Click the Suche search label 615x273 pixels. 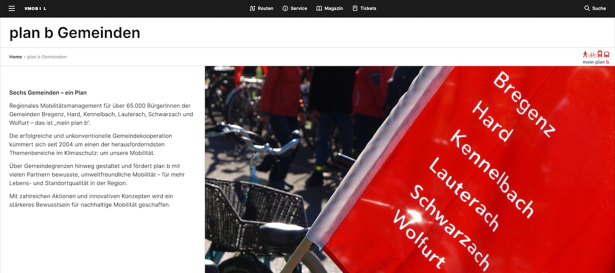599,9
